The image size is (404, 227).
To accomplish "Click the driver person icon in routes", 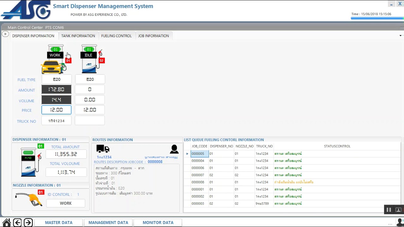I will coord(174,149).
